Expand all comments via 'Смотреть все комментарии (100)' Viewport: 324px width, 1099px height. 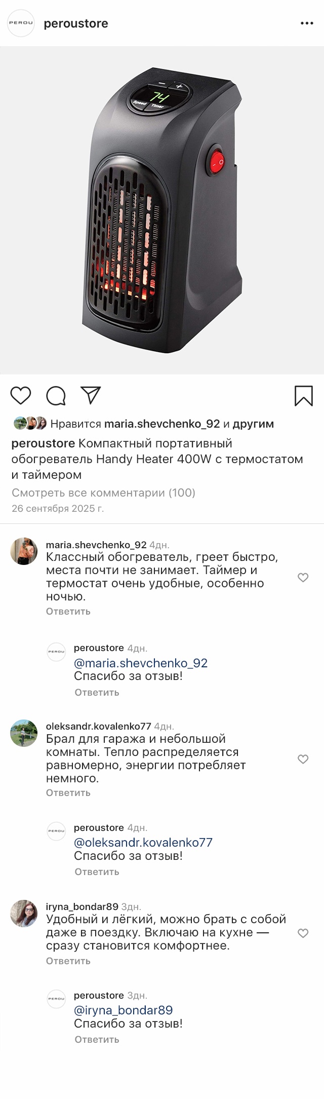[103, 492]
